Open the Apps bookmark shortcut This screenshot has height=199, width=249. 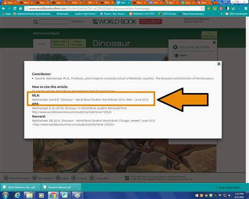(6, 14)
